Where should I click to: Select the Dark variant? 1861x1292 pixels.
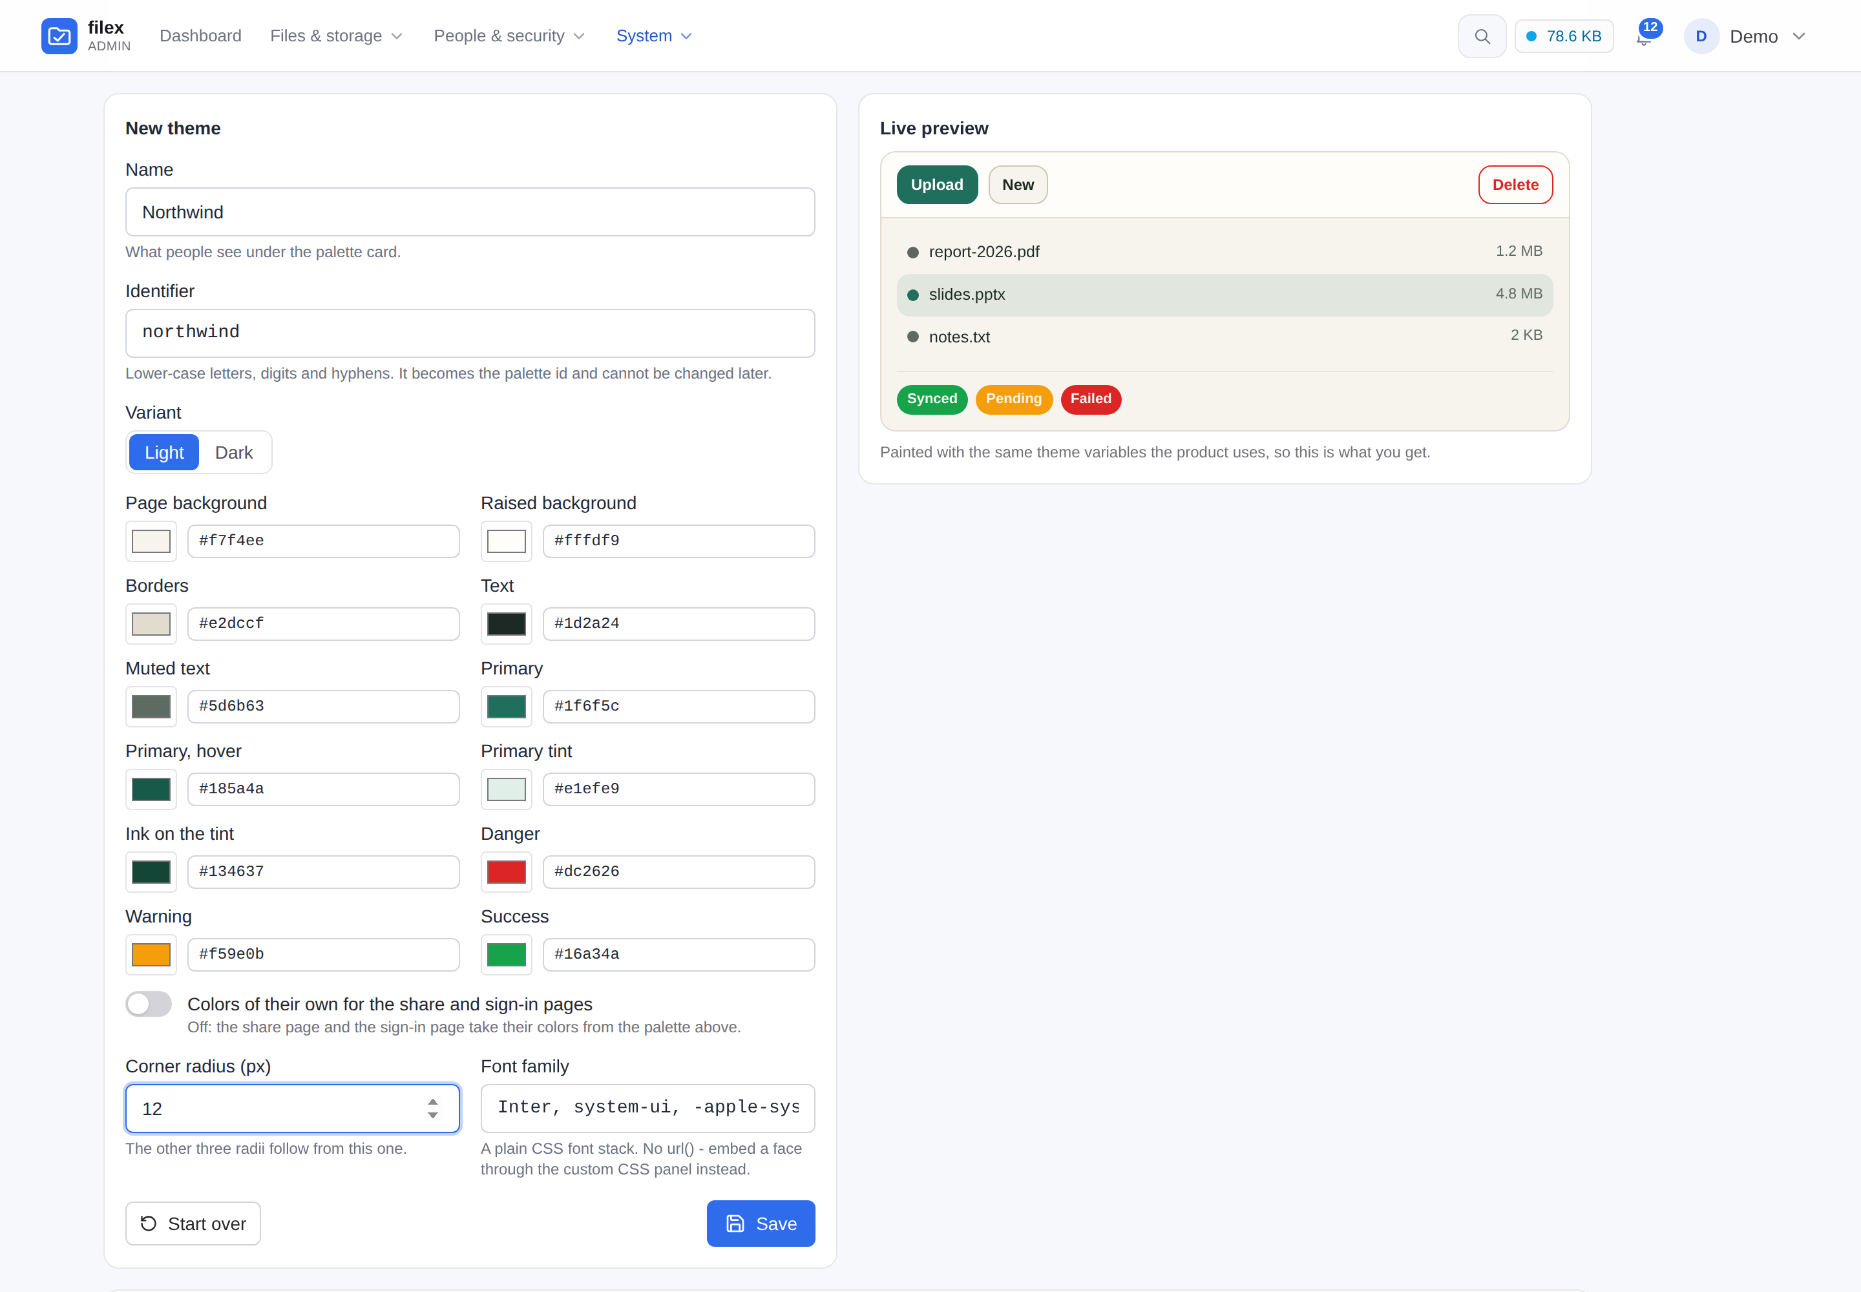point(234,453)
